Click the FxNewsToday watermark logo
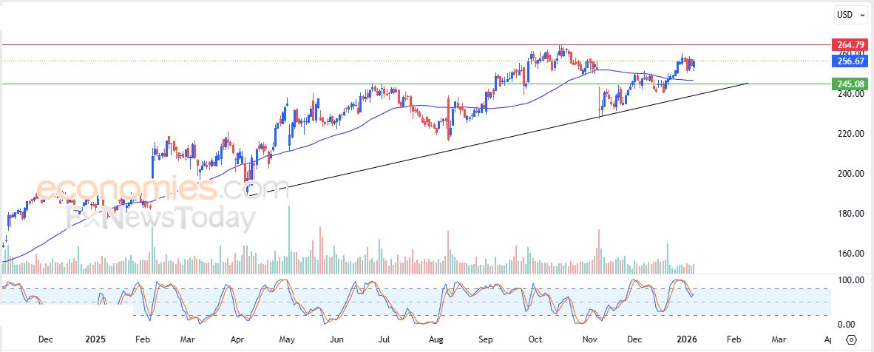 click(x=160, y=219)
